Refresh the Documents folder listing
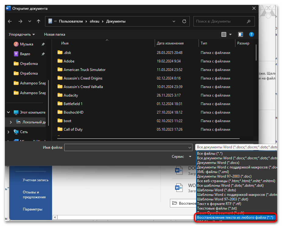Screen dimensions: 282x226 (x=184, y=21)
